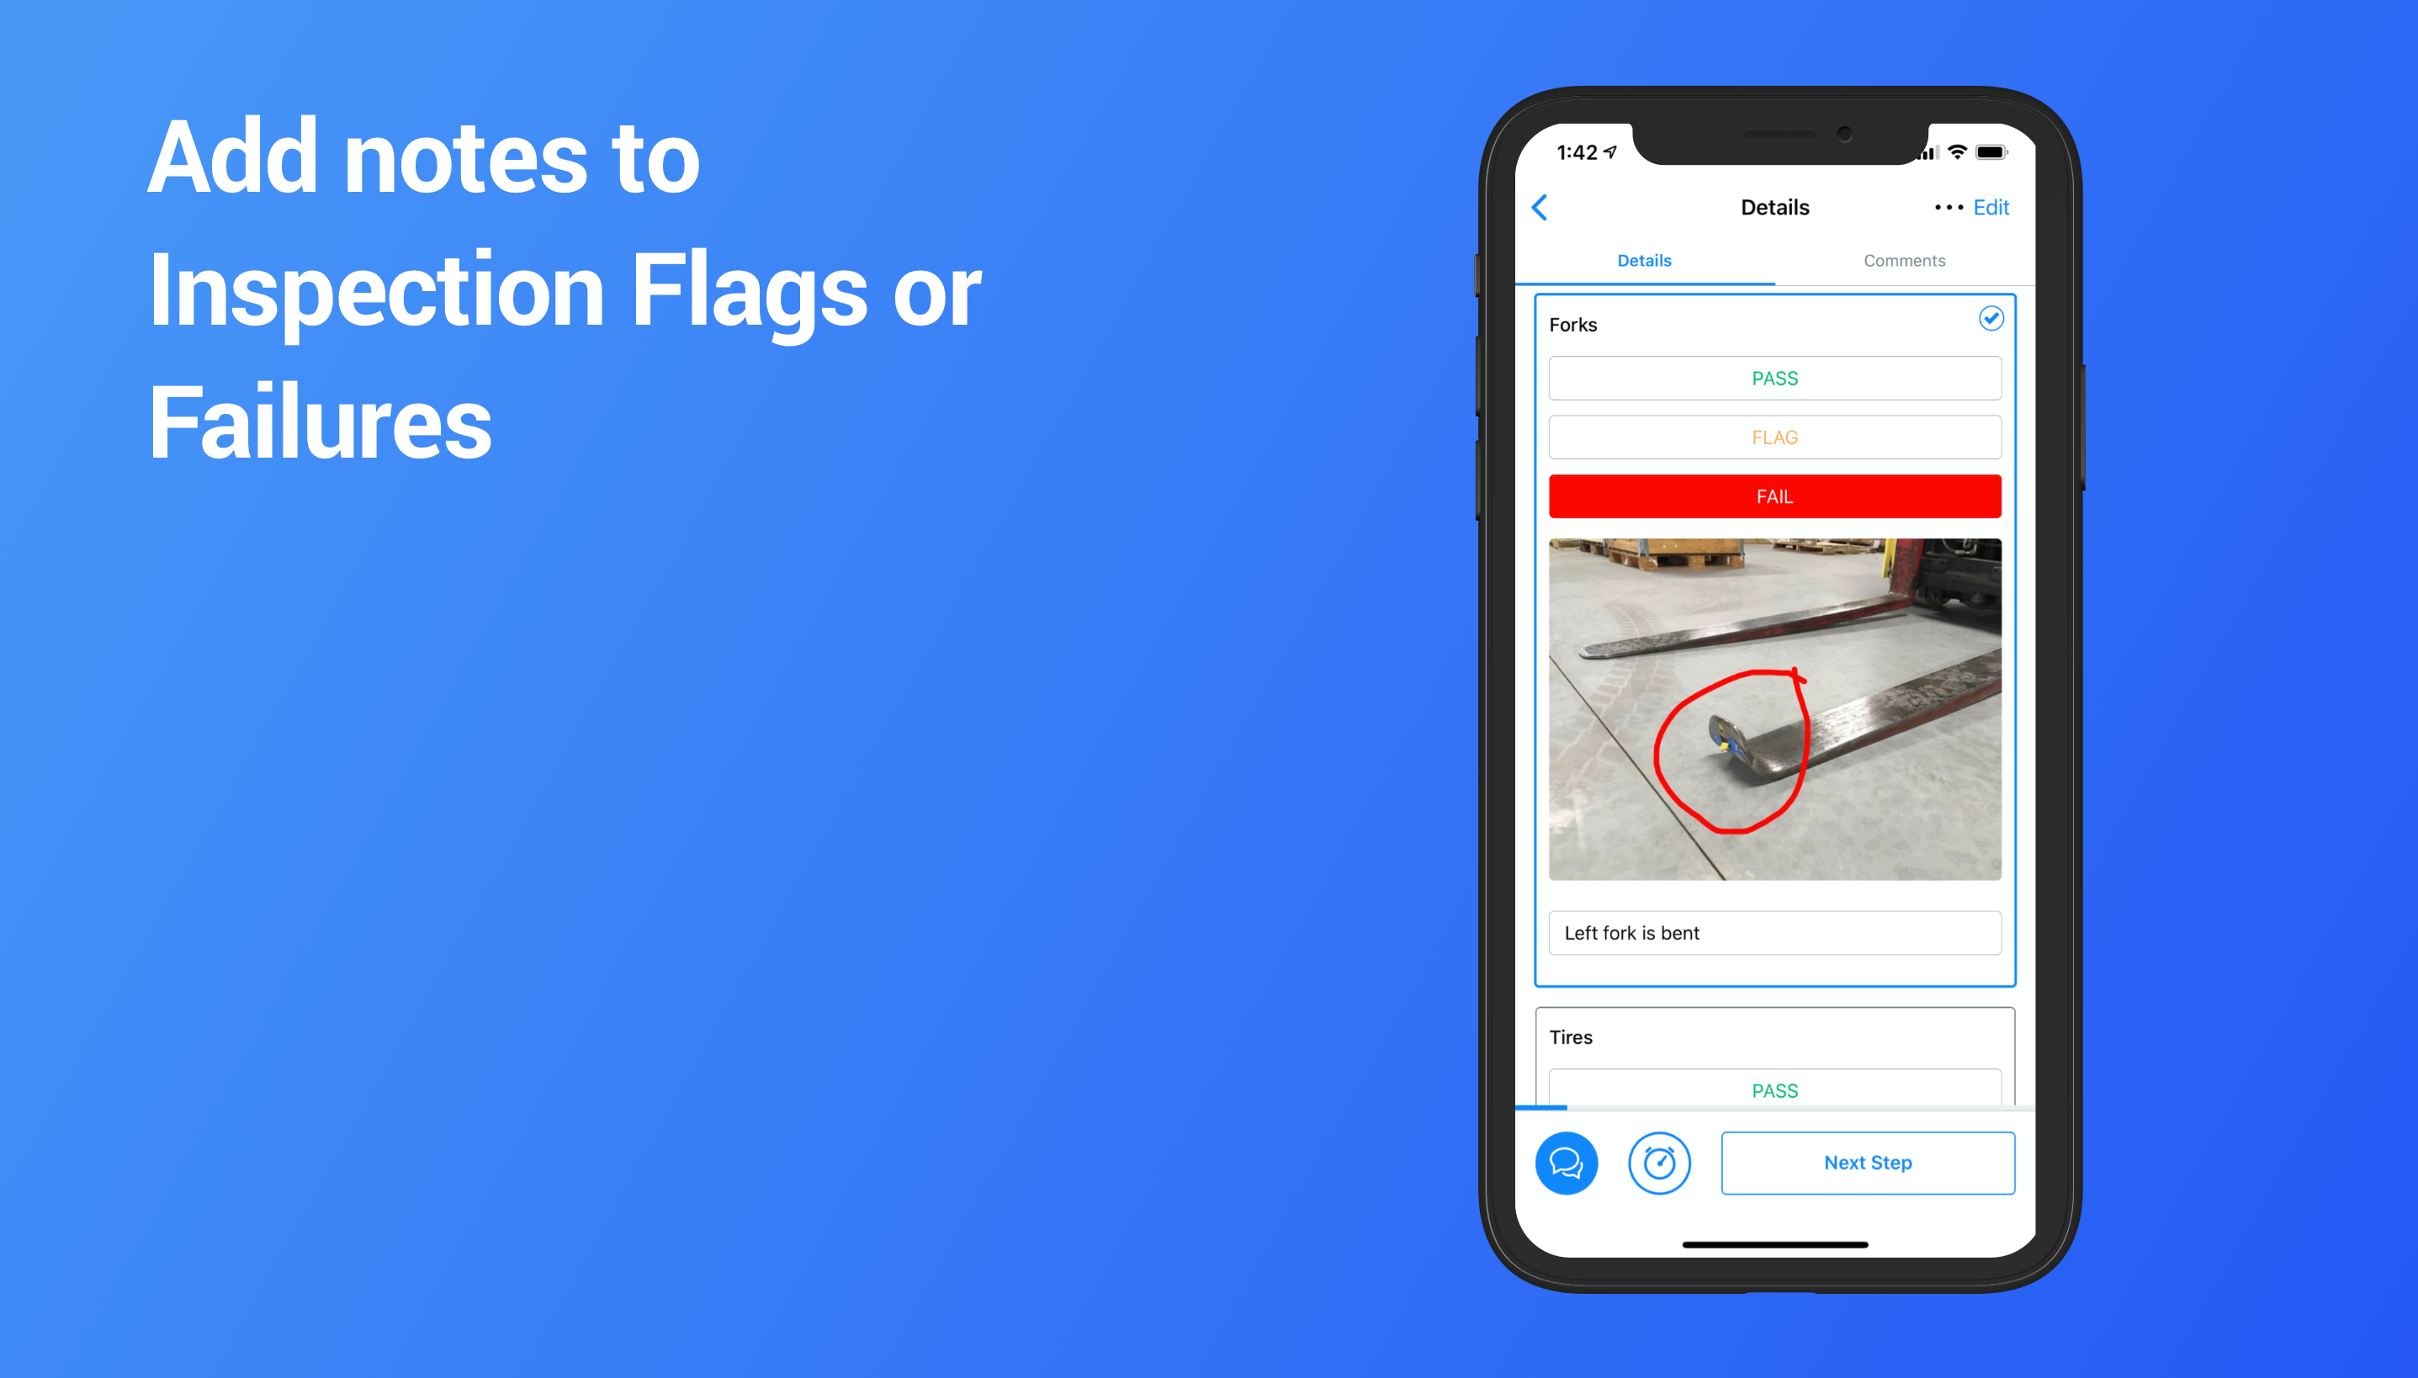Tap the FAIL button for Forks
Image resolution: width=2418 pixels, height=1378 pixels.
(1774, 495)
